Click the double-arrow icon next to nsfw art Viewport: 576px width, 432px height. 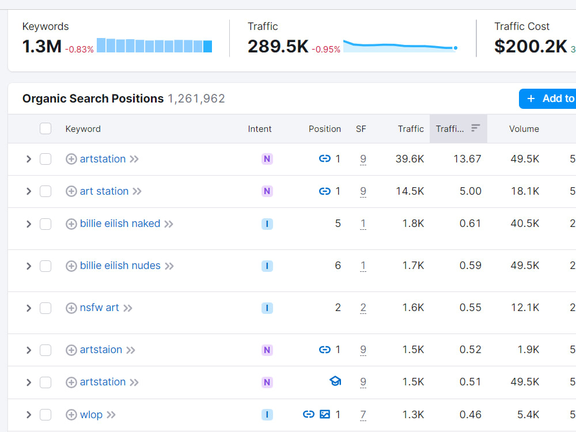click(127, 308)
